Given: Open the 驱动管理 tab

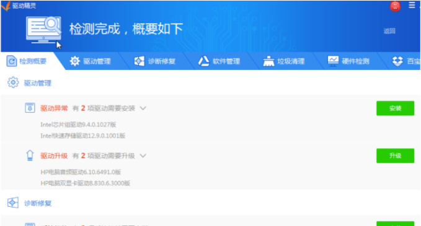Looking at the screenshot, I should point(91,61).
